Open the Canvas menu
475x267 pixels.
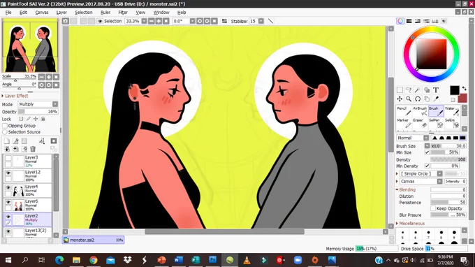tap(42, 13)
